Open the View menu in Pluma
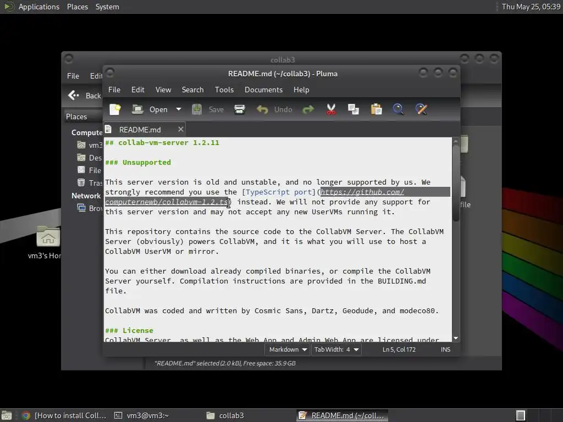 click(x=163, y=90)
